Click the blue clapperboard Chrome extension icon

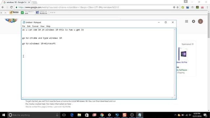click(187, 7)
